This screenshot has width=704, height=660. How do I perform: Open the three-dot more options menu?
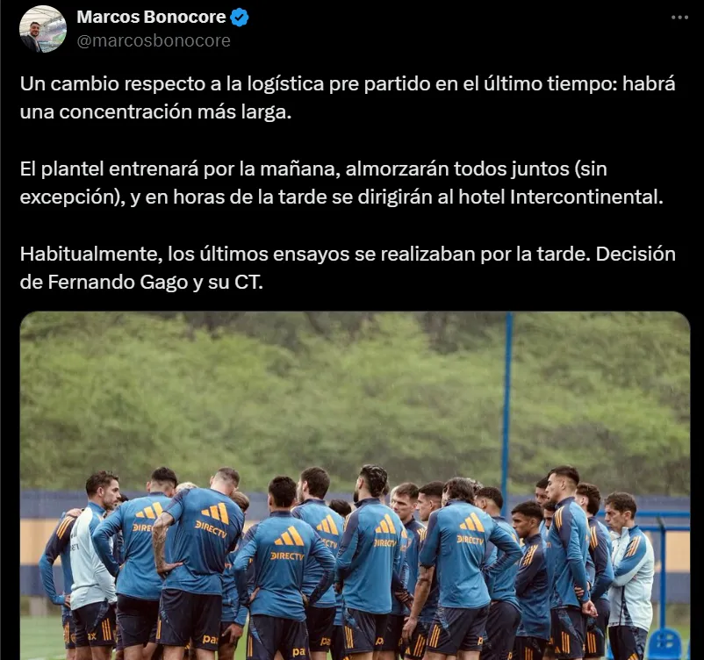pyautogui.click(x=679, y=18)
